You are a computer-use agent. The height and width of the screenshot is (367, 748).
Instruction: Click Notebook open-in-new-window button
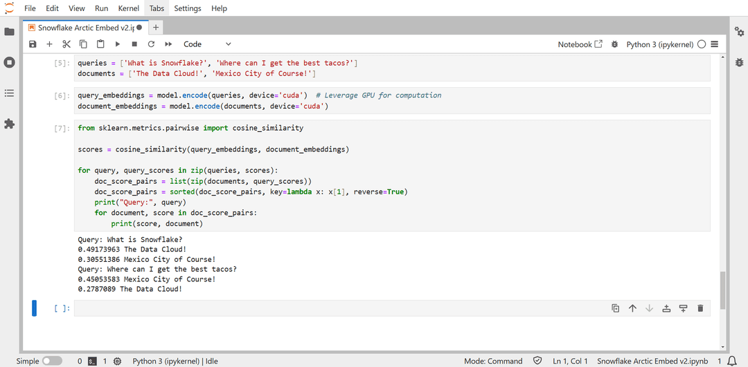[x=580, y=44]
